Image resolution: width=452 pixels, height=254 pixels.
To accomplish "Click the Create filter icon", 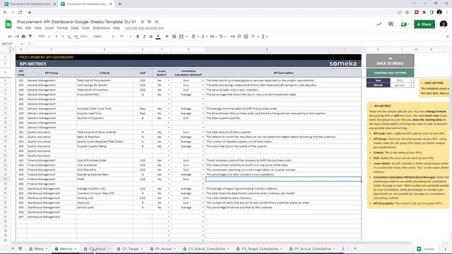I will (253, 37).
